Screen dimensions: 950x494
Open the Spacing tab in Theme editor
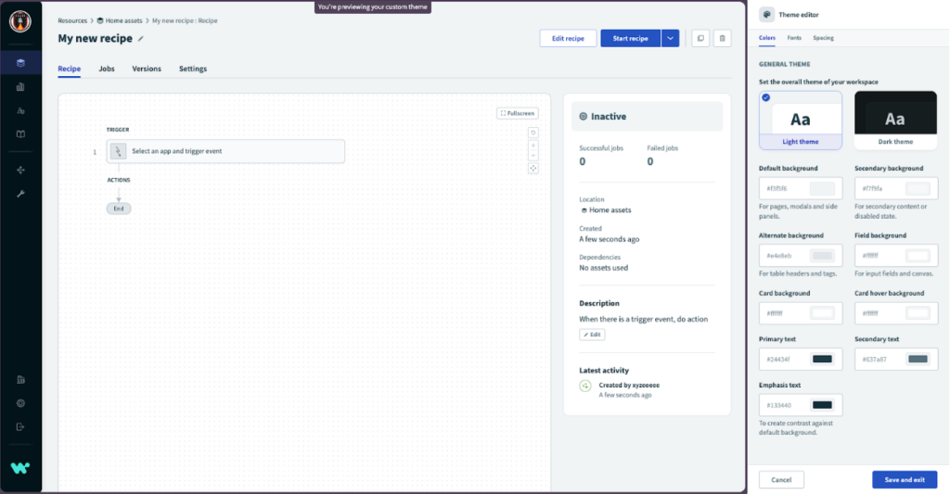(x=824, y=37)
